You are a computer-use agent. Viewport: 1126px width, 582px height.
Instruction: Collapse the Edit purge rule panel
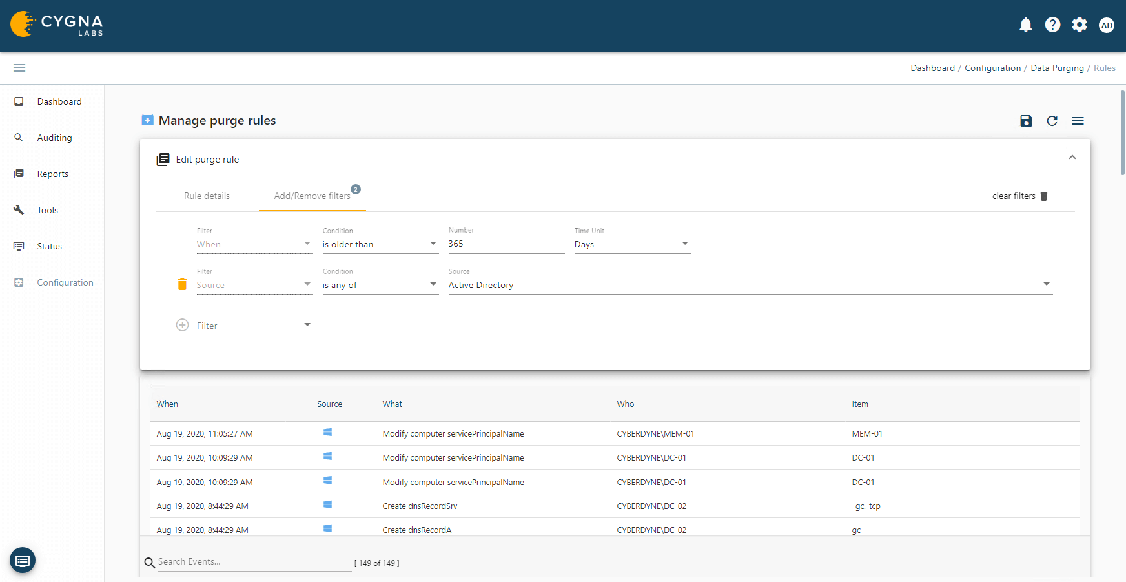coord(1072,158)
